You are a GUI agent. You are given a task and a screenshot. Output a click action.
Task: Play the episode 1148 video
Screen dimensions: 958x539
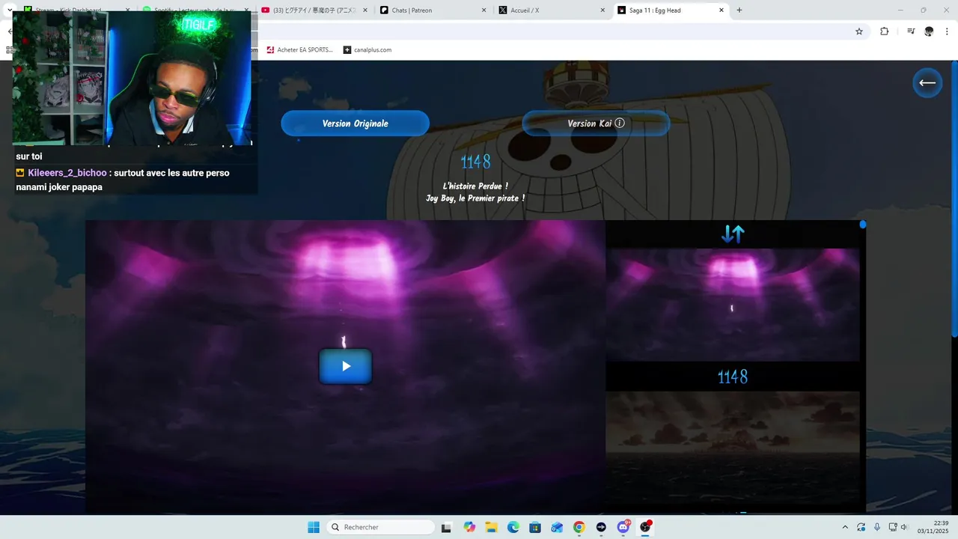point(345,366)
